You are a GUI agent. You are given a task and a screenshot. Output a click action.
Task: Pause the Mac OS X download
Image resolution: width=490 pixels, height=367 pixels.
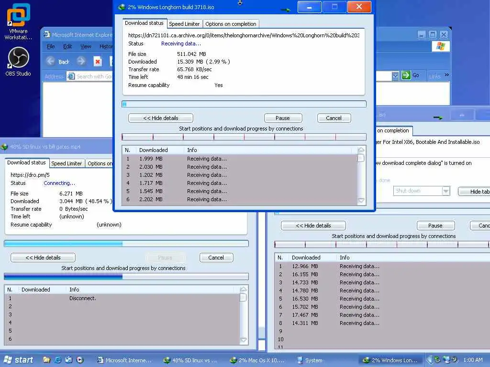tap(435, 226)
